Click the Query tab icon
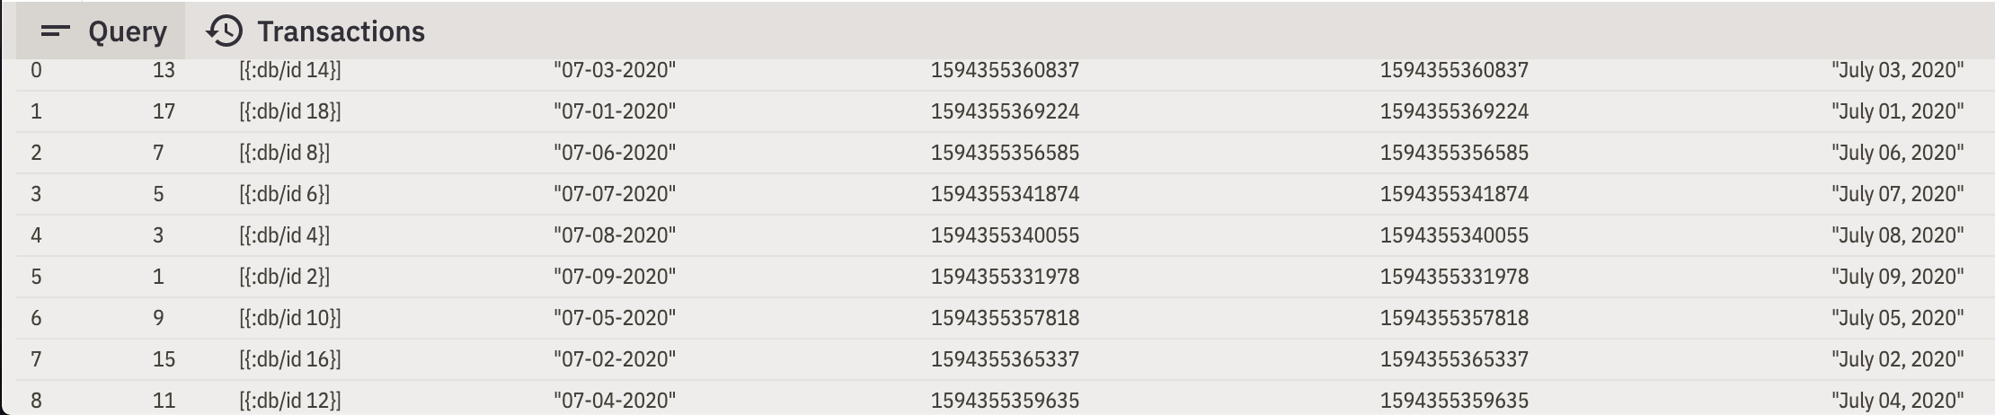Screen dimensions: 1995x415 pos(56,31)
